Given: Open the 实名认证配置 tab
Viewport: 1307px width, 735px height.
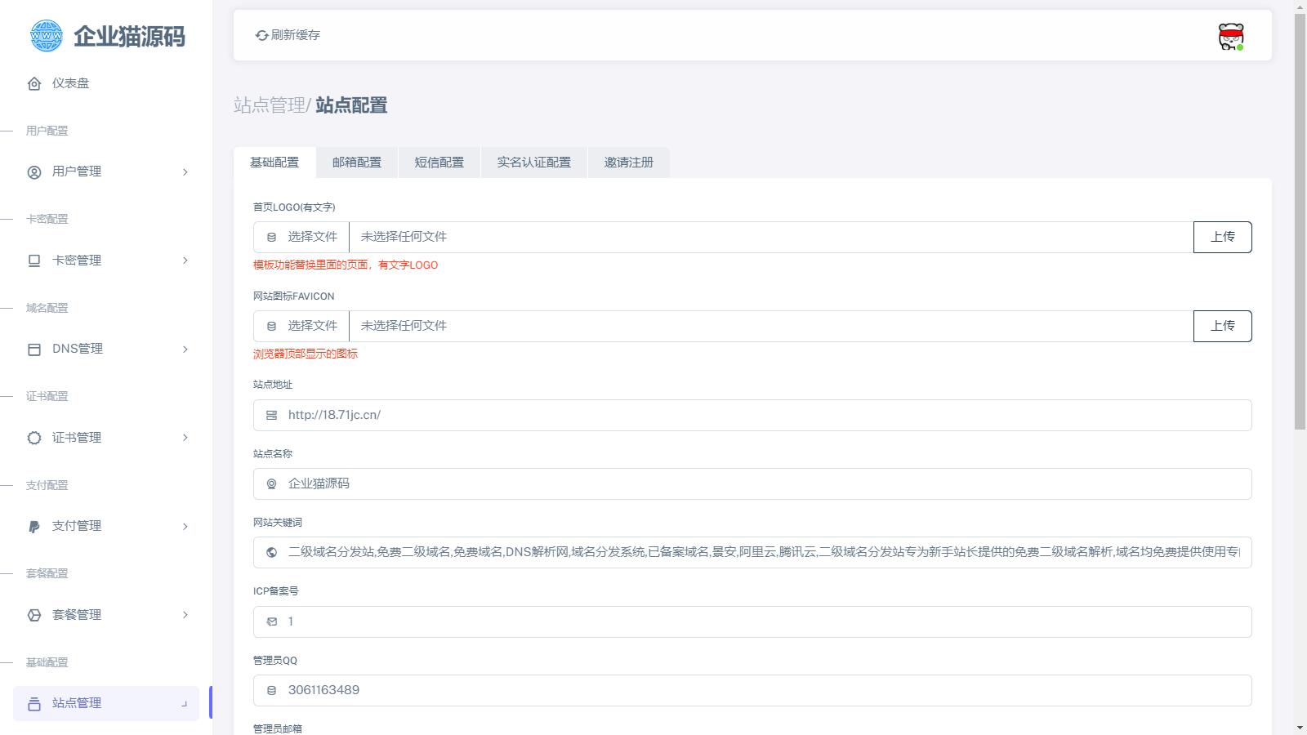Looking at the screenshot, I should 533,163.
